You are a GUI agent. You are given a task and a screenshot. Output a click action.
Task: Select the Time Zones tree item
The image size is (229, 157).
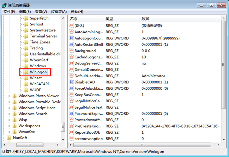coord(40,42)
